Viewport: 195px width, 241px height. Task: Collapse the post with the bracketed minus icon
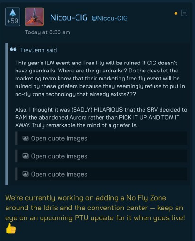click(x=184, y=13)
